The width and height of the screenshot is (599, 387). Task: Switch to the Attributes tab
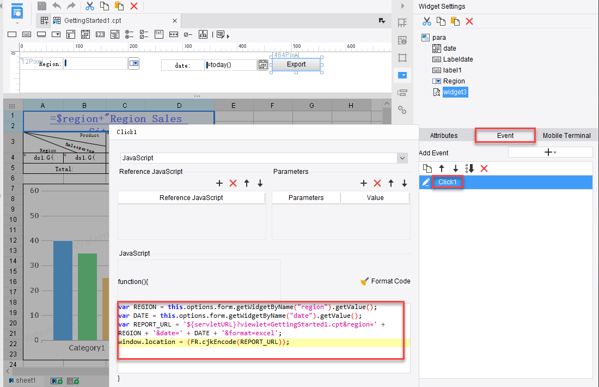click(x=444, y=136)
